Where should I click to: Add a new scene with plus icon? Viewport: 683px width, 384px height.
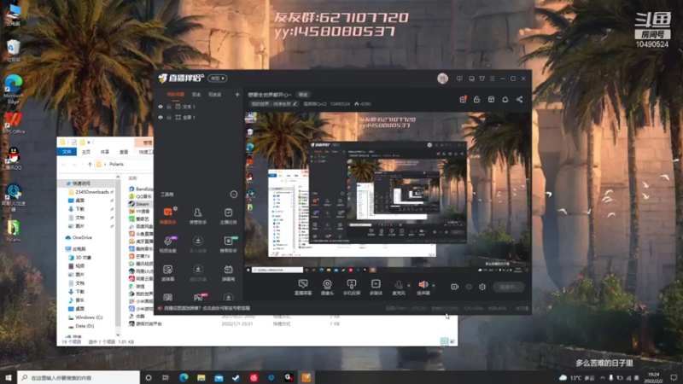(x=237, y=95)
